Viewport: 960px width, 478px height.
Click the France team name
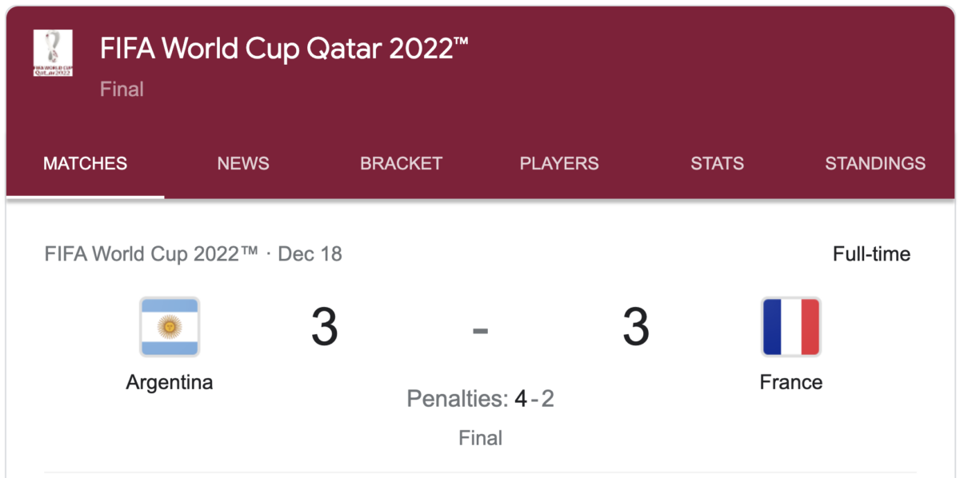tap(791, 382)
